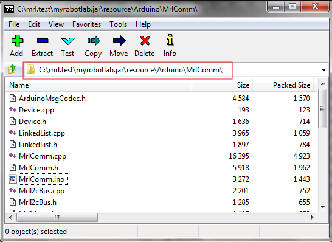The image size is (332, 242).
Task: Select the ArduinoMsgCodec.h file name
Action: tap(52, 99)
